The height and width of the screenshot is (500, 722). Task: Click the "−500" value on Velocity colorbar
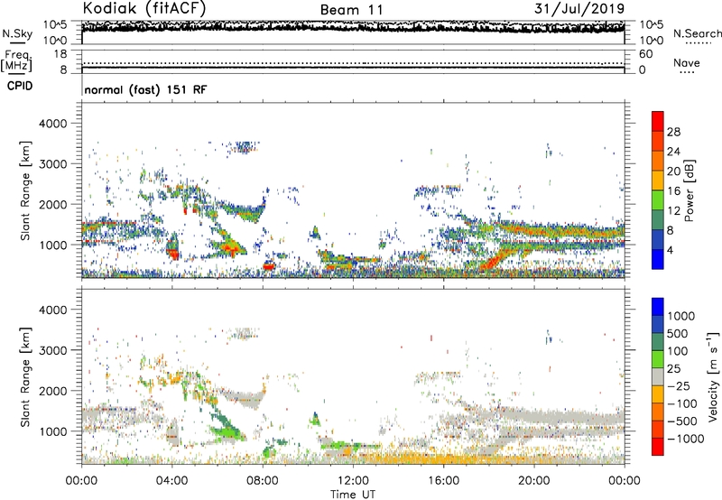pyautogui.click(x=682, y=421)
